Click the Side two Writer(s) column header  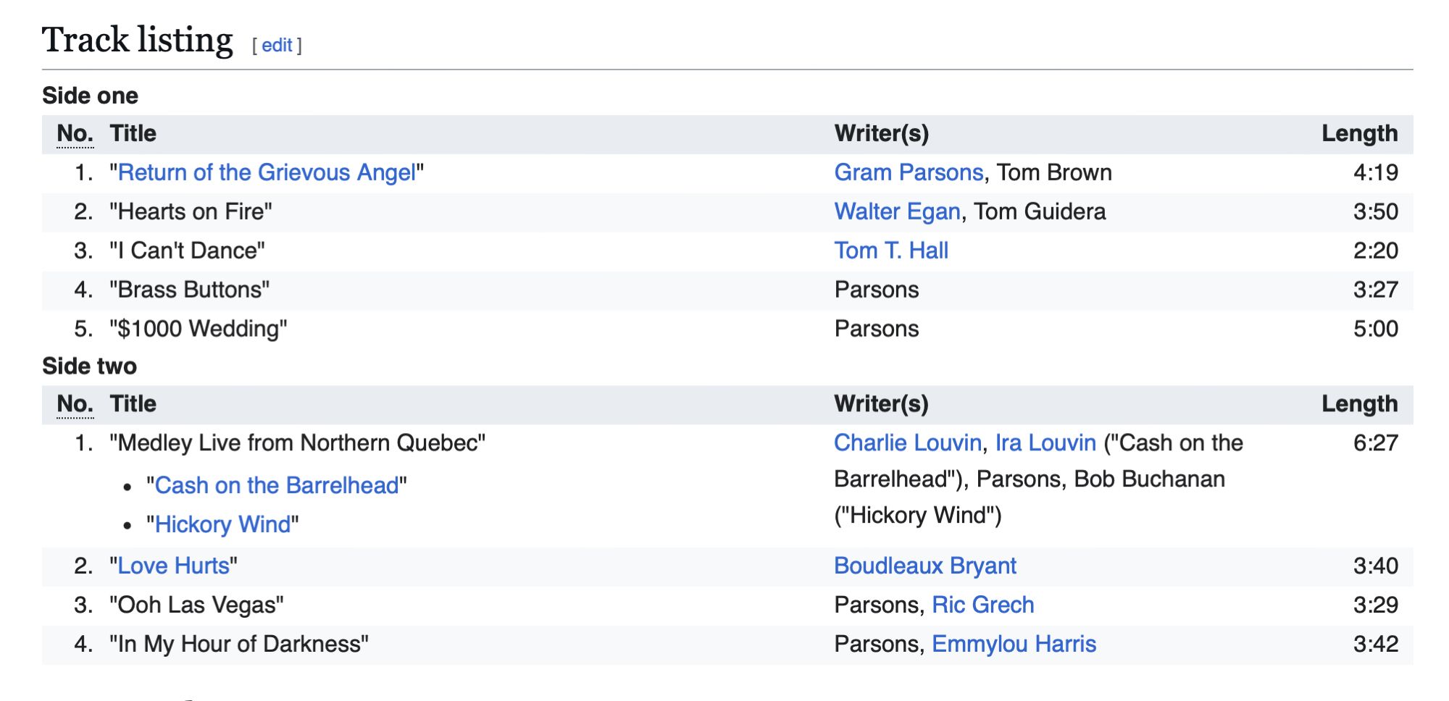882,403
